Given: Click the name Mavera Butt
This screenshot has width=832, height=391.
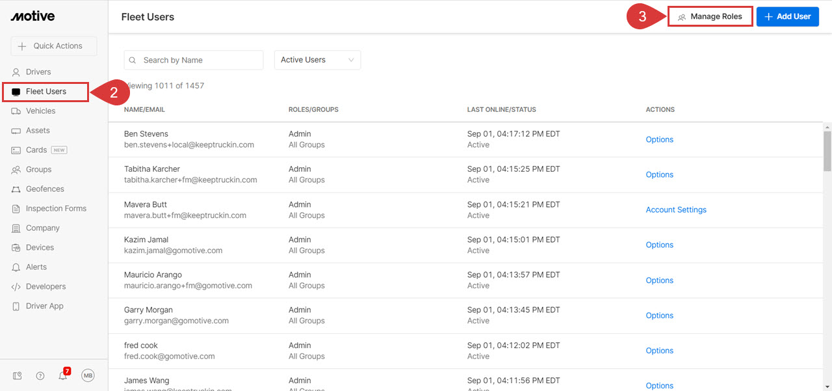Looking at the screenshot, I should pyautogui.click(x=146, y=204).
